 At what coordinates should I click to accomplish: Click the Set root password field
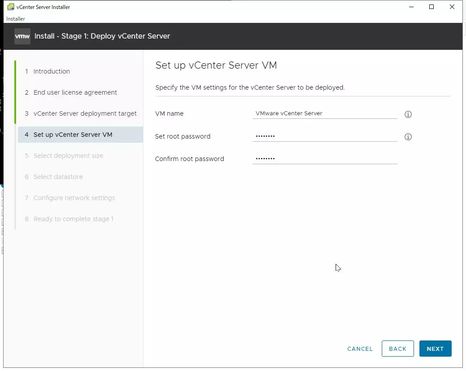pos(325,136)
